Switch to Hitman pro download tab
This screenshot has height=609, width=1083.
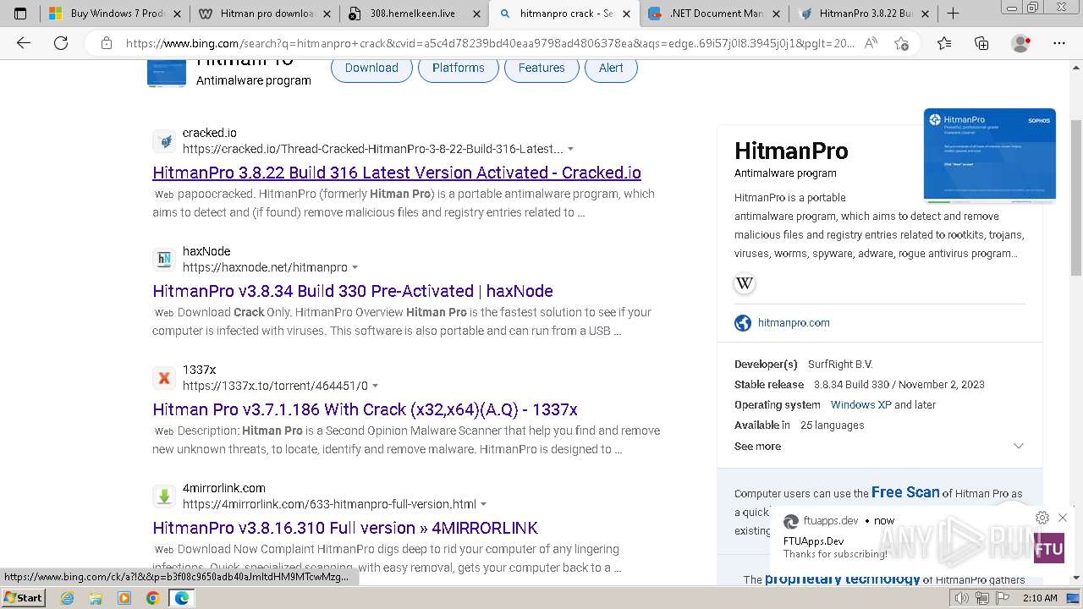coord(263,14)
